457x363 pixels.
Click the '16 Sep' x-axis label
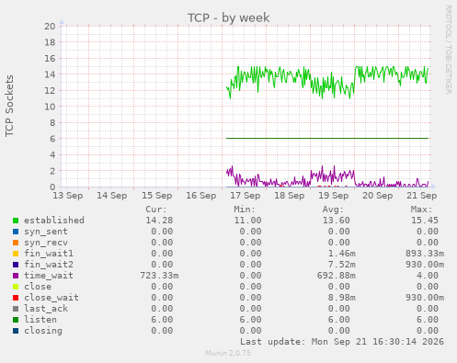coord(201,196)
